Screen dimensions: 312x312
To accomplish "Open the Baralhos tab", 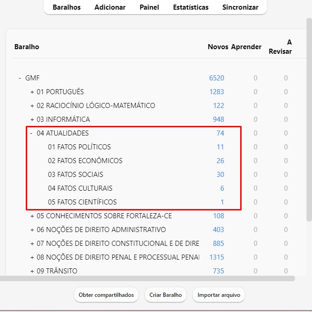I will (x=66, y=7).
